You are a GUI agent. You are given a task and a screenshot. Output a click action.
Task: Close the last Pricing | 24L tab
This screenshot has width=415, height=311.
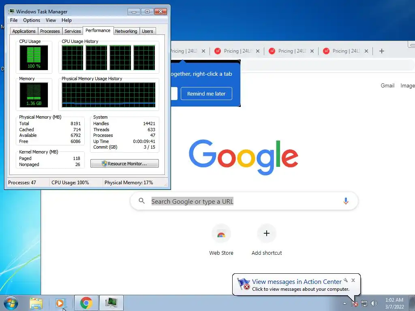[366, 51]
